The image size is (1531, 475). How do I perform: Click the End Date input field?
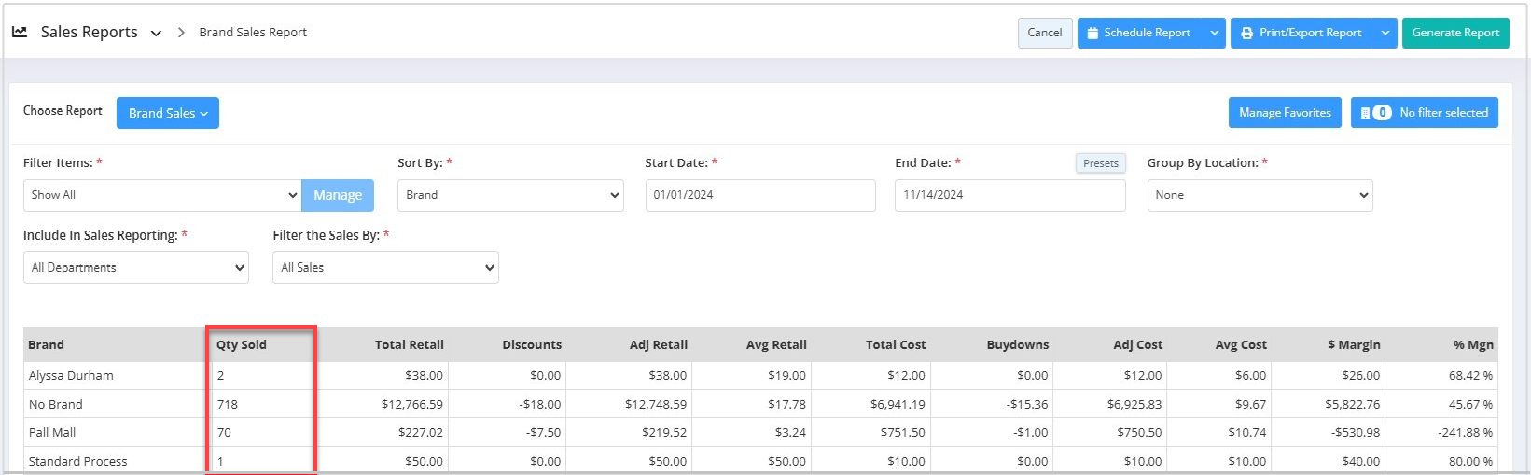pyautogui.click(x=1009, y=195)
